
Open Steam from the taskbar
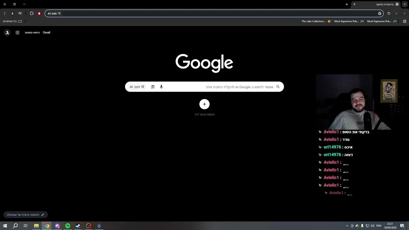click(x=78, y=226)
